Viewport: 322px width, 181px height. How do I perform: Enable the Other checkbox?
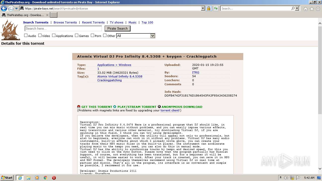tap(105, 35)
